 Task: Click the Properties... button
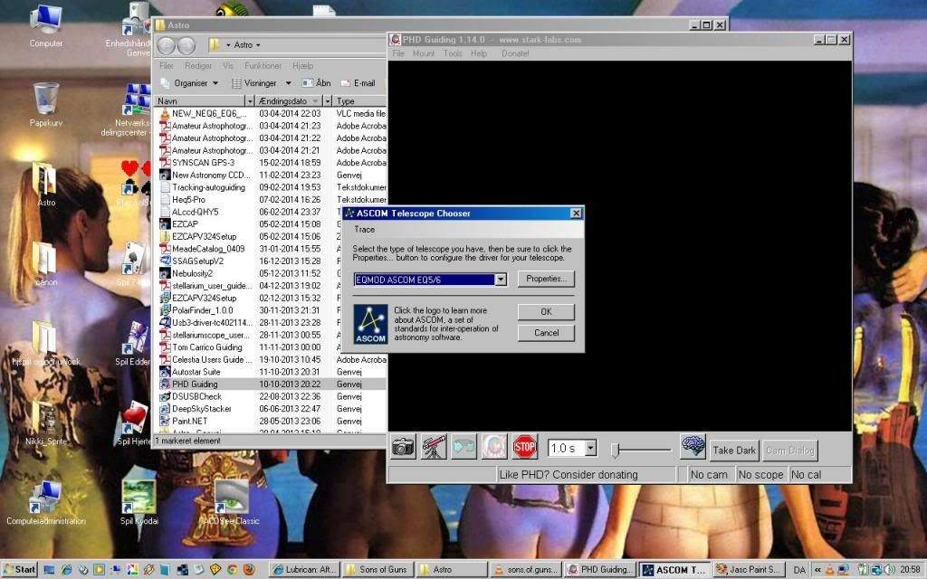point(546,279)
